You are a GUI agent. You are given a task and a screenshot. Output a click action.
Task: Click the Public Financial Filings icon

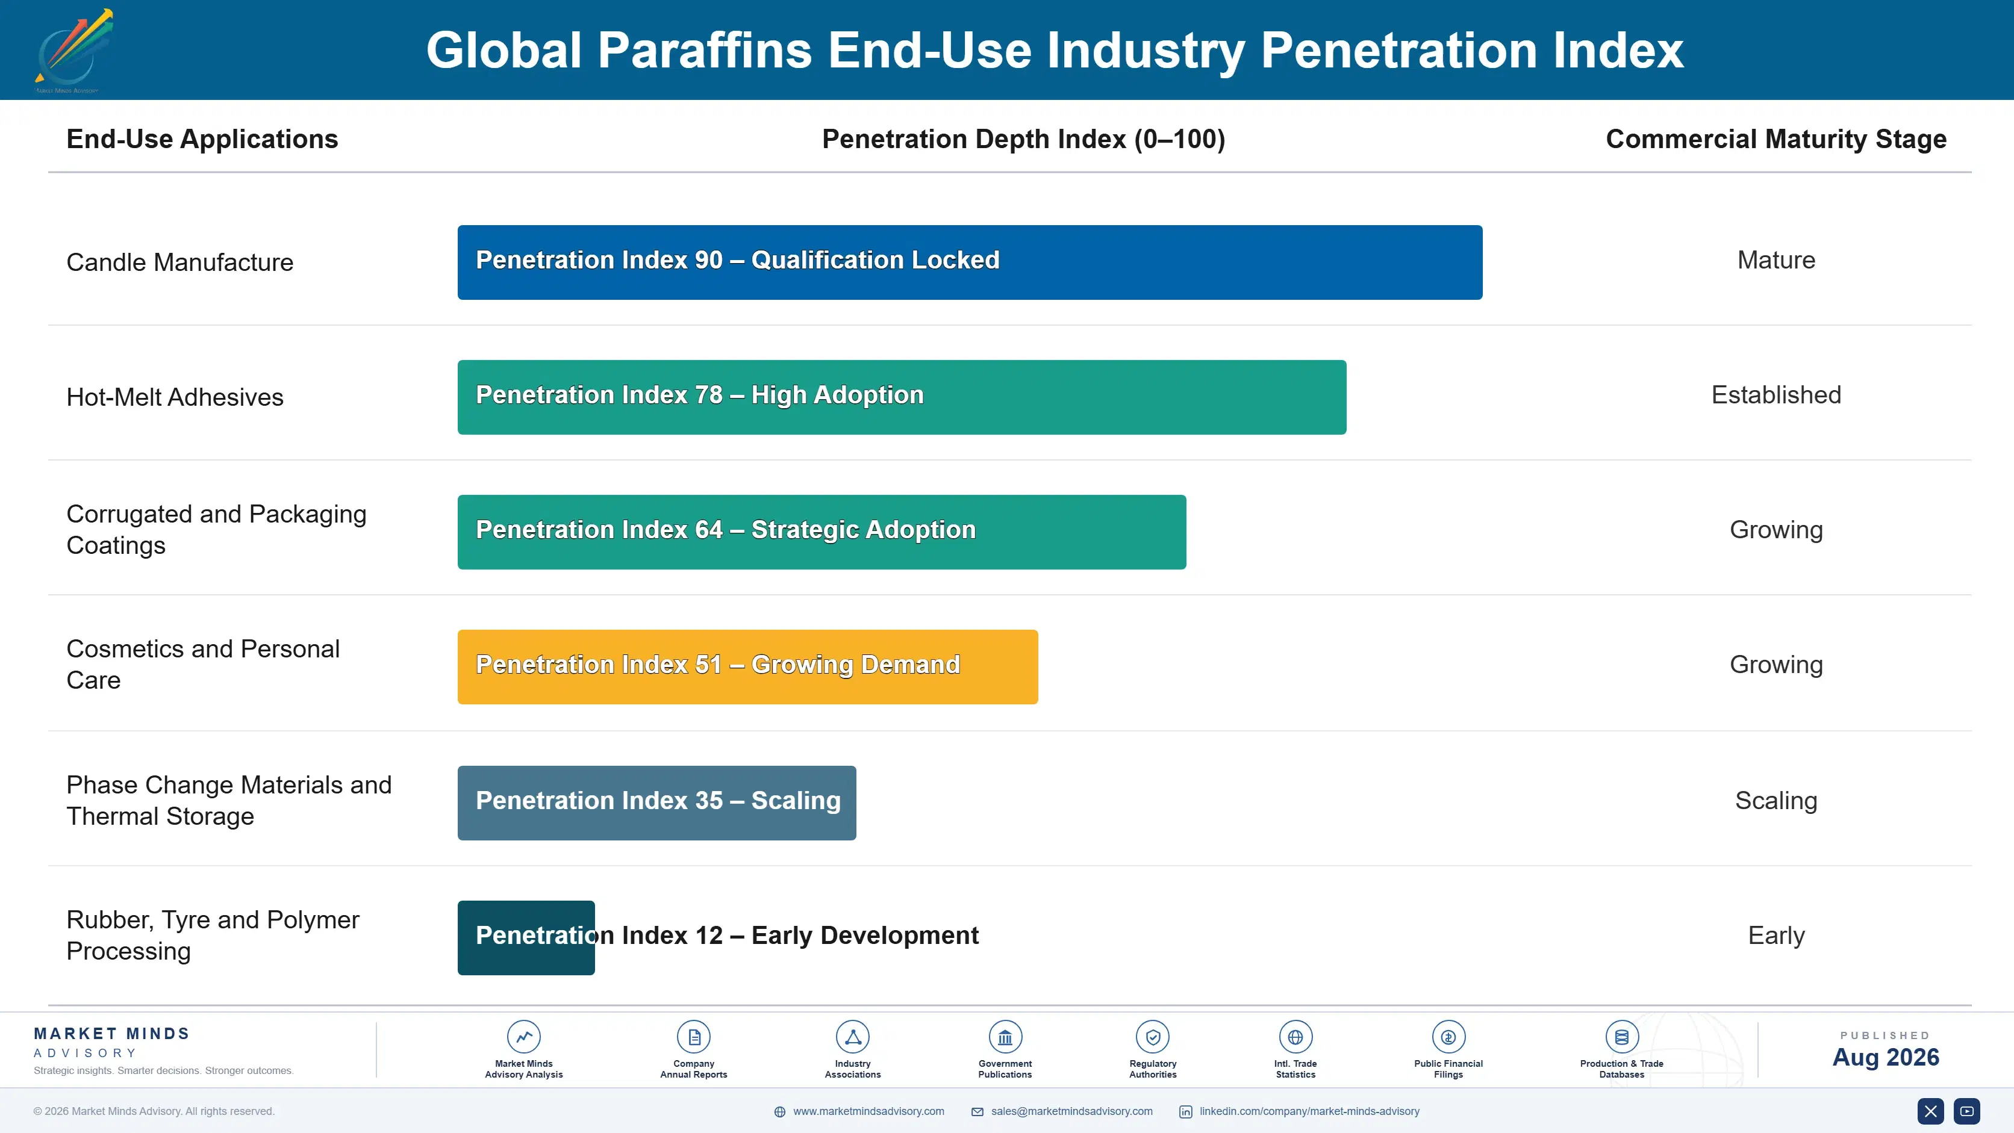(1448, 1037)
